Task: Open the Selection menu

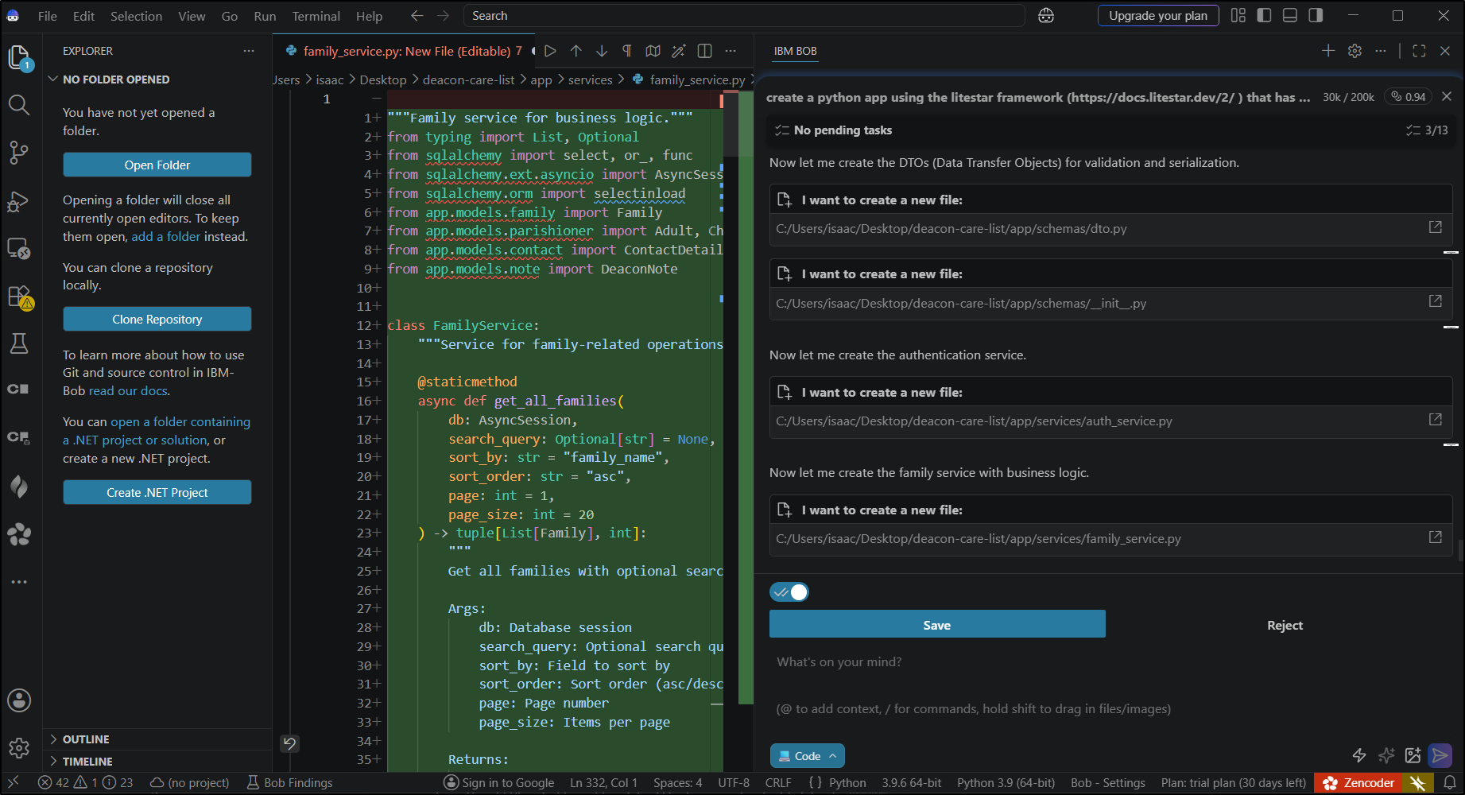Action: tap(136, 16)
